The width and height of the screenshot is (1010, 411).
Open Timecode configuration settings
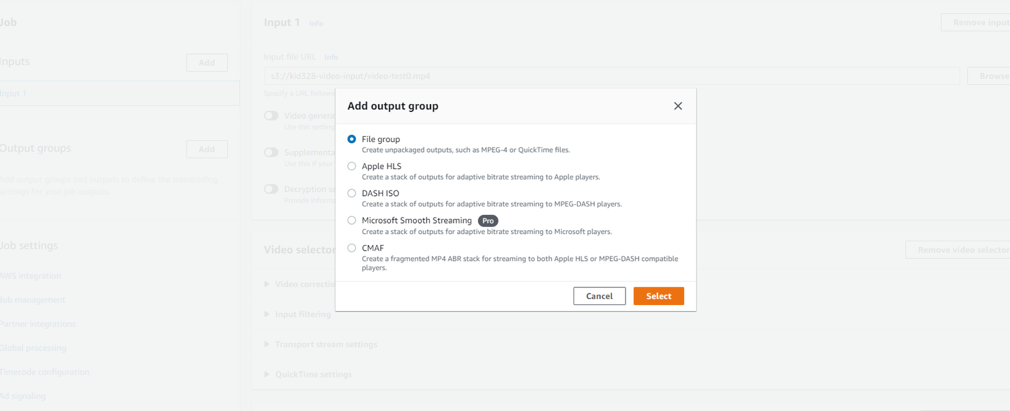pos(45,372)
